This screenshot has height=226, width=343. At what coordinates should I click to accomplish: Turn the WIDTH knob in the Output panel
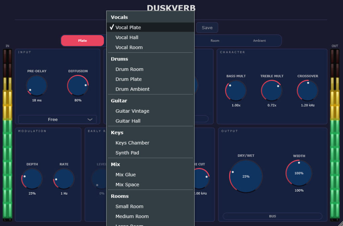click(298, 173)
